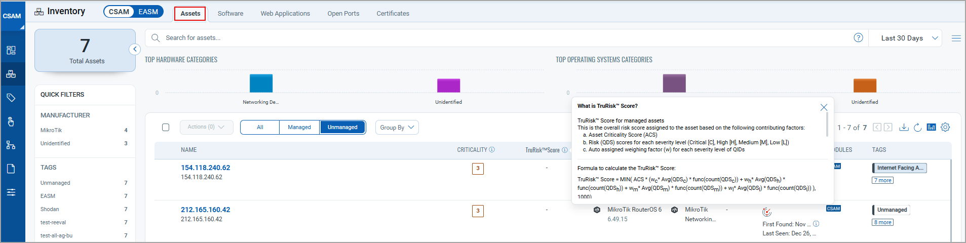Open table settings gear icon

pos(945,127)
